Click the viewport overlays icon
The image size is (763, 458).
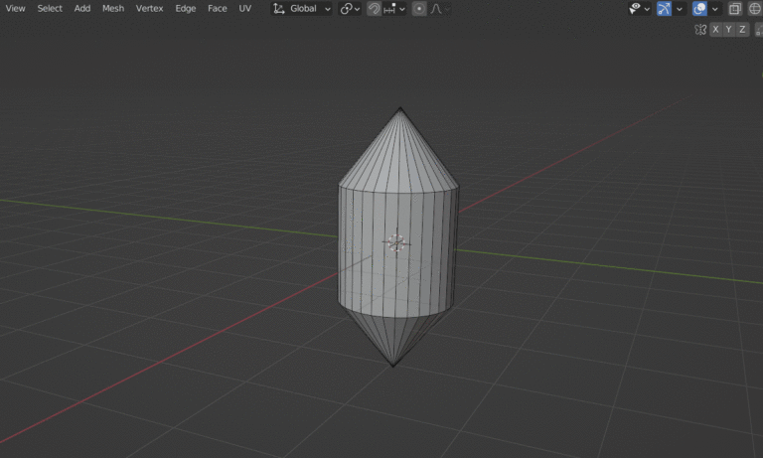[x=699, y=9]
